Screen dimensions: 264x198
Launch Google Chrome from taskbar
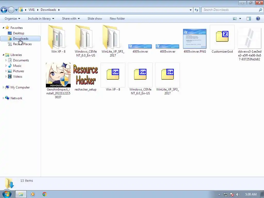tap(44, 194)
